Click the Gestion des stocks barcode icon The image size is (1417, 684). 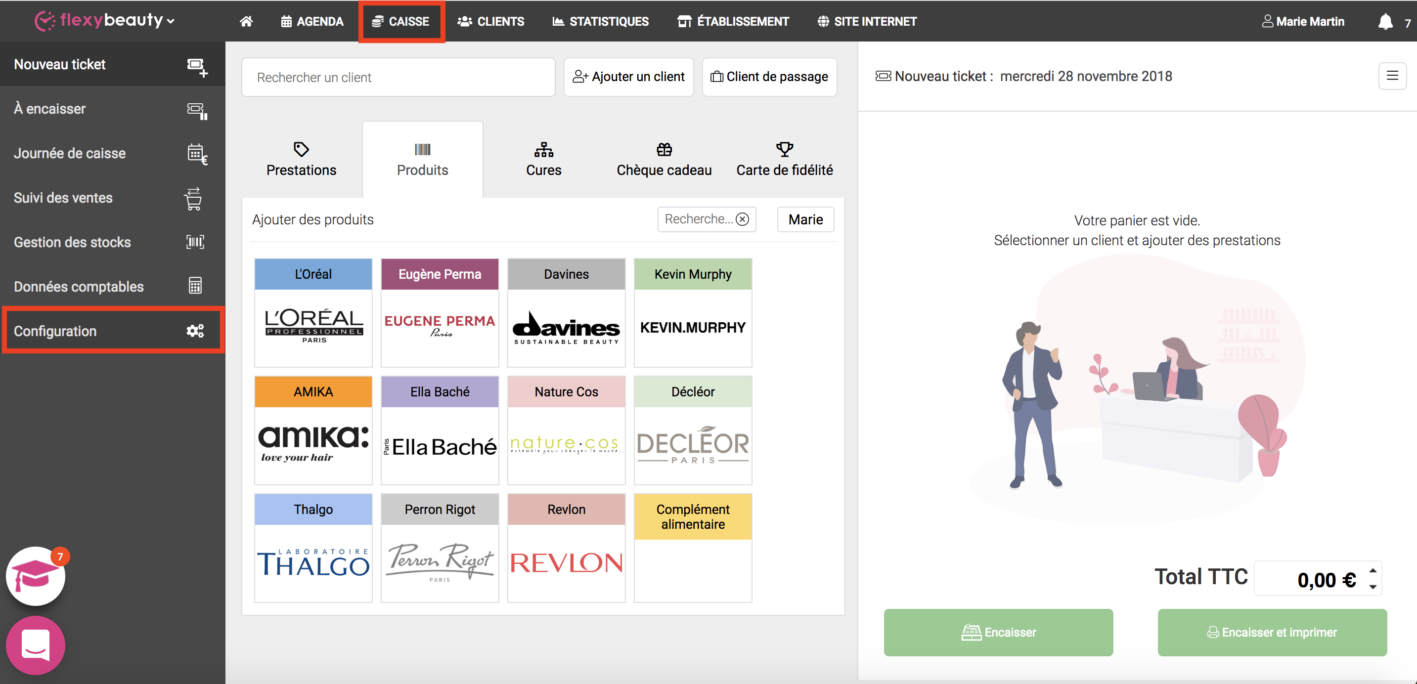tap(195, 242)
